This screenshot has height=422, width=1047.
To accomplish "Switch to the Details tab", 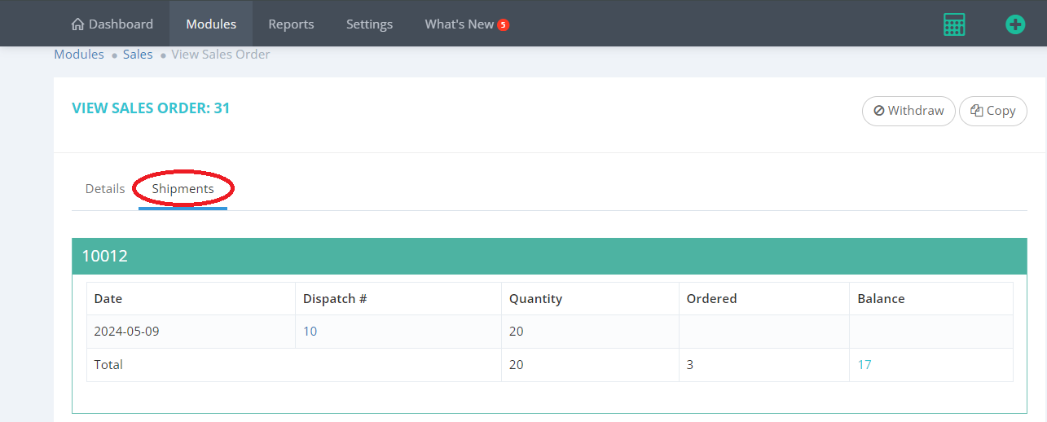I will click(x=105, y=189).
